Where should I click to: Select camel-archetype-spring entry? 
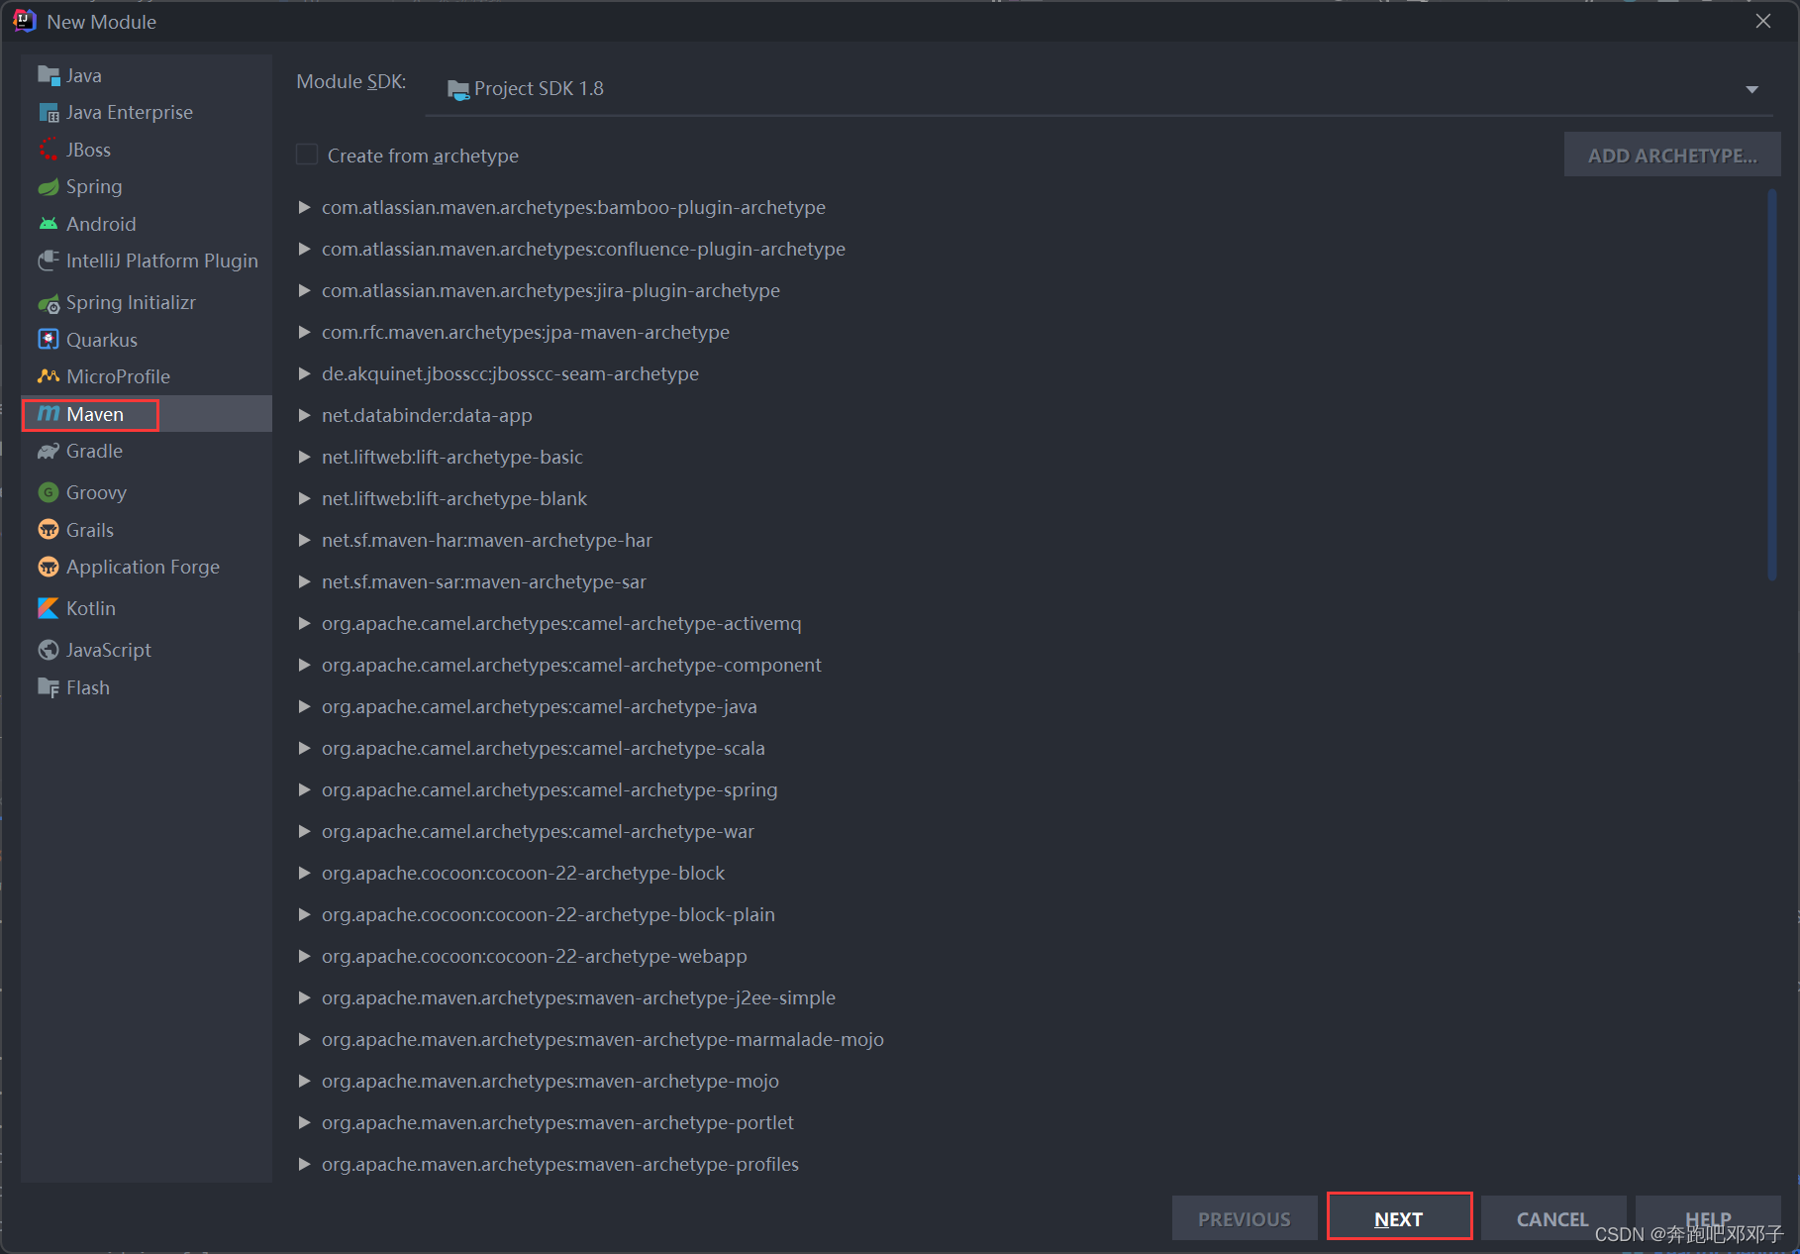[549, 789]
